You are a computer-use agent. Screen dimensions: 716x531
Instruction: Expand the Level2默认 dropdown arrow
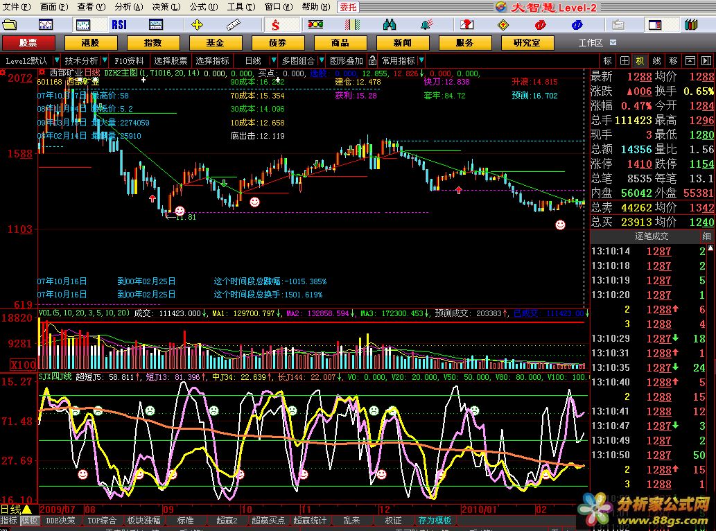click(x=57, y=60)
